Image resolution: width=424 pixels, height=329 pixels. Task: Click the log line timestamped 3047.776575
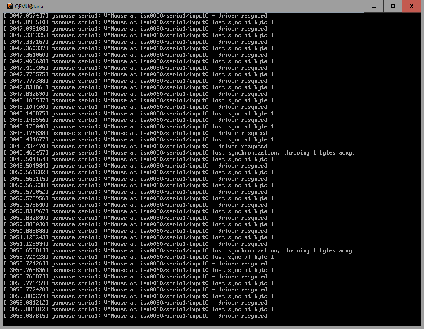point(138,75)
